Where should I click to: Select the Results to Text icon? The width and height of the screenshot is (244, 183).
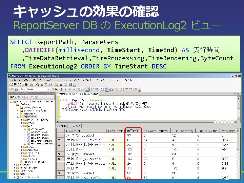pos(102,89)
